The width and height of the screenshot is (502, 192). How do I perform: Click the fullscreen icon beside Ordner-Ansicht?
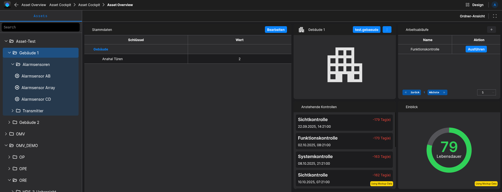(x=495, y=16)
